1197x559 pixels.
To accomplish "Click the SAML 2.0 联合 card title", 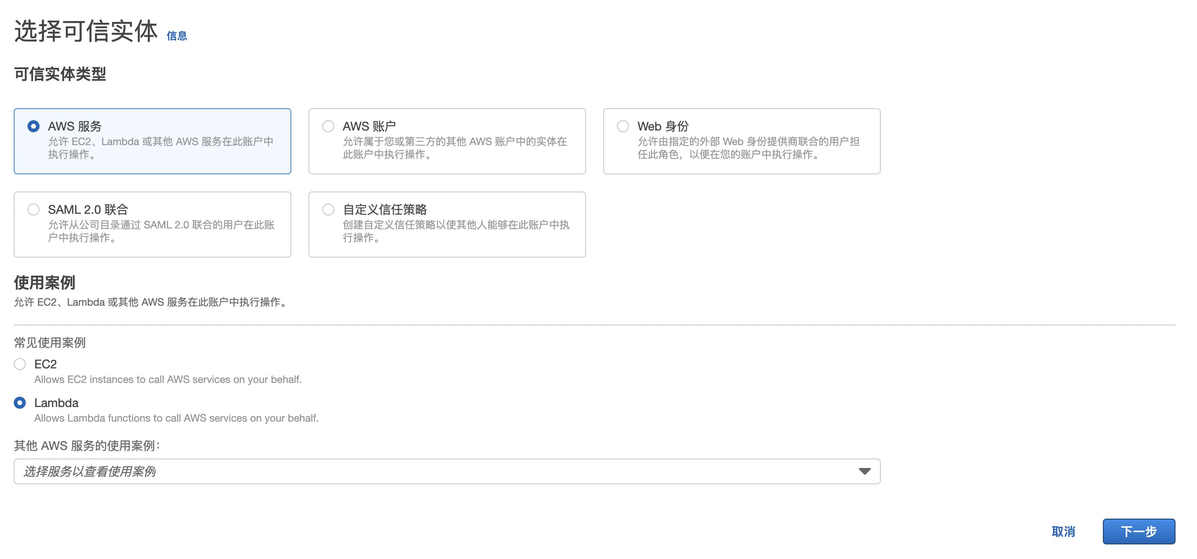I will (x=88, y=210).
